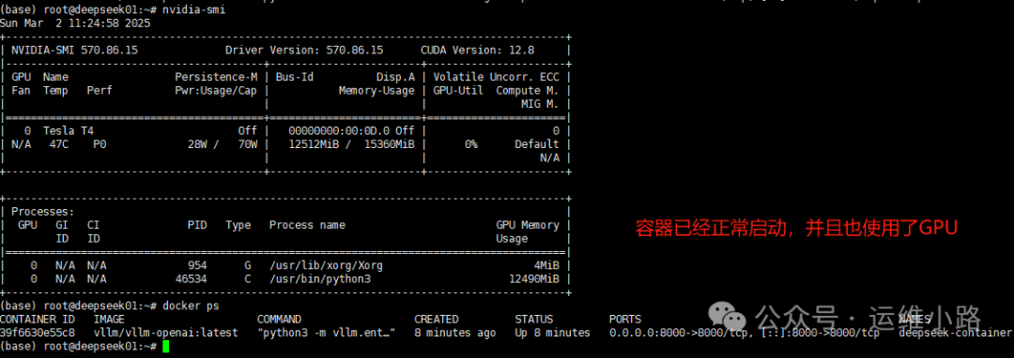Click NVIDIA-SMI 570.86.15 version text
Viewport: 1014px width, 358px height.
(74, 51)
